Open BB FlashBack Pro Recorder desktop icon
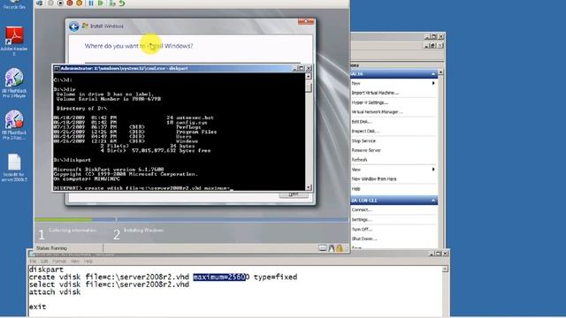This screenshot has height=318, width=566. (14, 125)
